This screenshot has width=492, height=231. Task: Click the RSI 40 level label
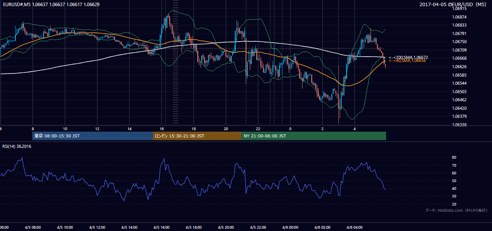(454, 189)
